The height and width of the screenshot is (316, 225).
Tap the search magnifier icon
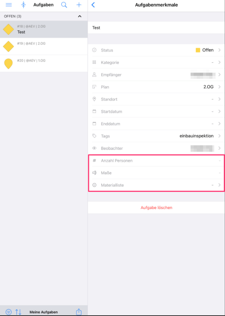[64, 5]
